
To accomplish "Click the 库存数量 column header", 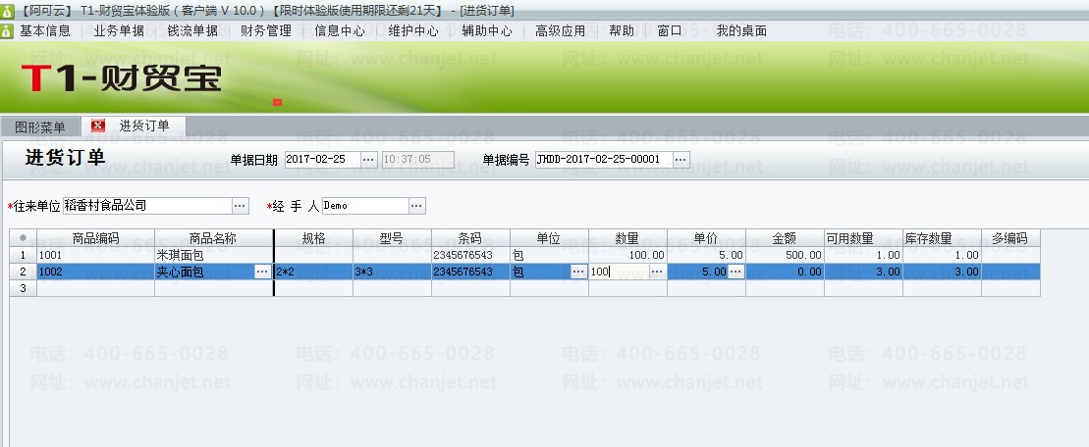I will 941,238.
